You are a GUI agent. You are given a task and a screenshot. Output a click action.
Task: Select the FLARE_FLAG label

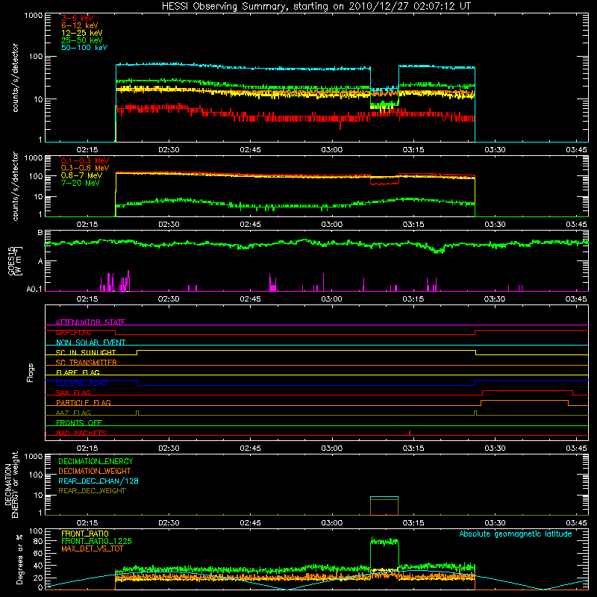pos(78,372)
